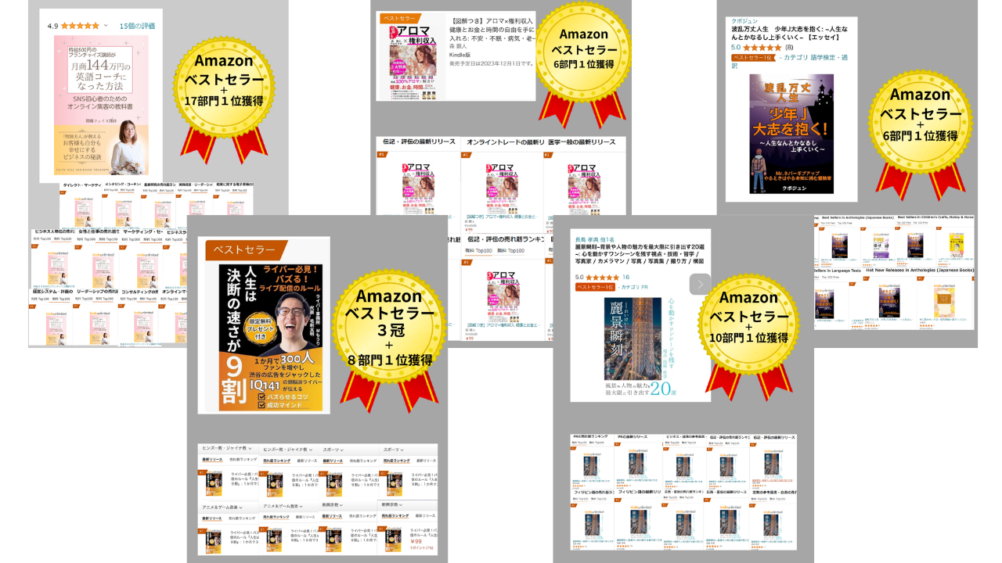Click the ダイレクト・マーケティ category heading
This screenshot has width=1002, height=563.
click(81, 185)
